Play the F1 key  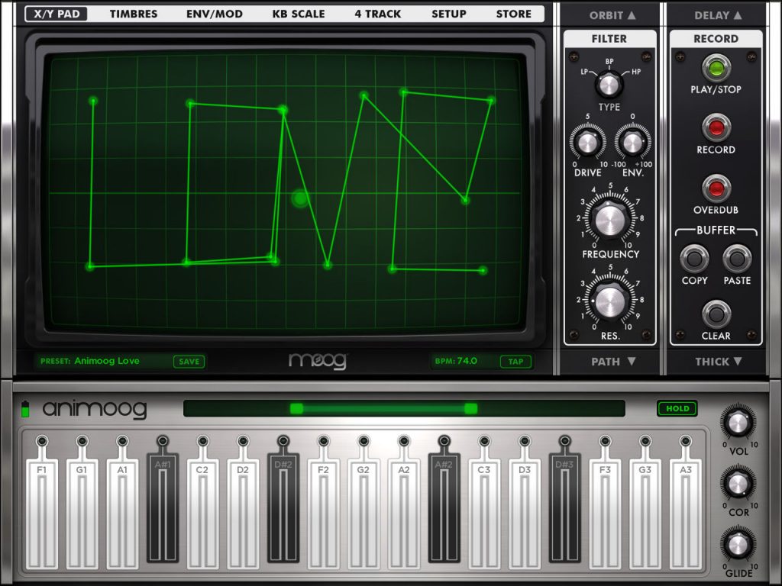[42, 514]
